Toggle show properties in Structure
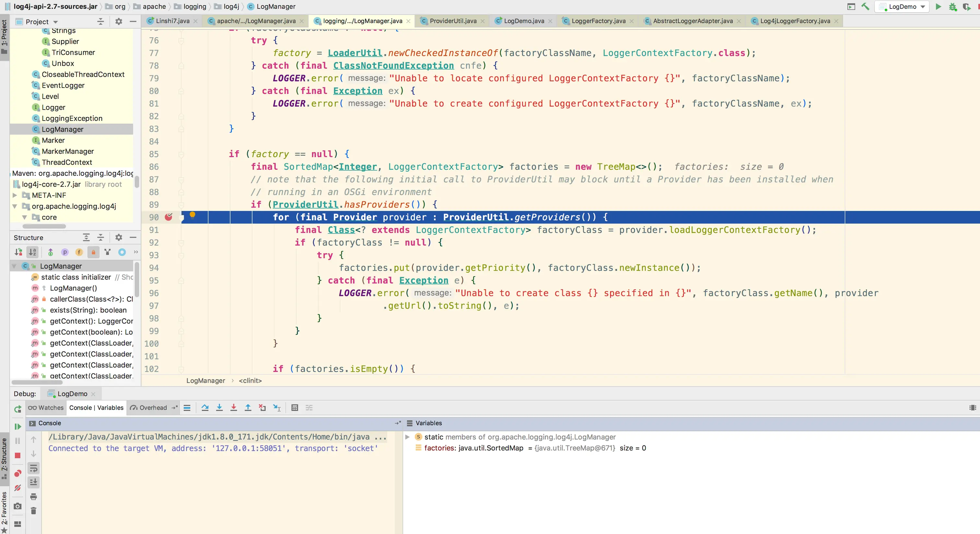The image size is (980, 534). click(x=65, y=252)
